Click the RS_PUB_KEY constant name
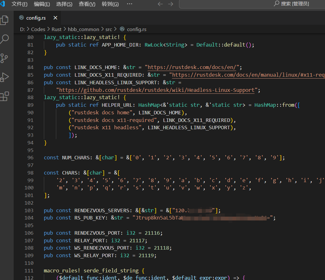 (x=90, y=218)
